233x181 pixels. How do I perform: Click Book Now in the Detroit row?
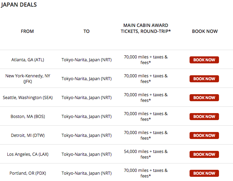click(x=204, y=135)
